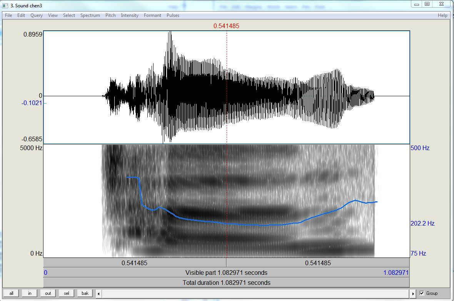
Task: Click the right scroll arrow
Action: point(413,293)
